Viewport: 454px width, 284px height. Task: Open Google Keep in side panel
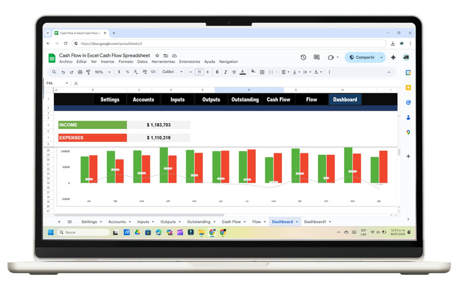408,87
